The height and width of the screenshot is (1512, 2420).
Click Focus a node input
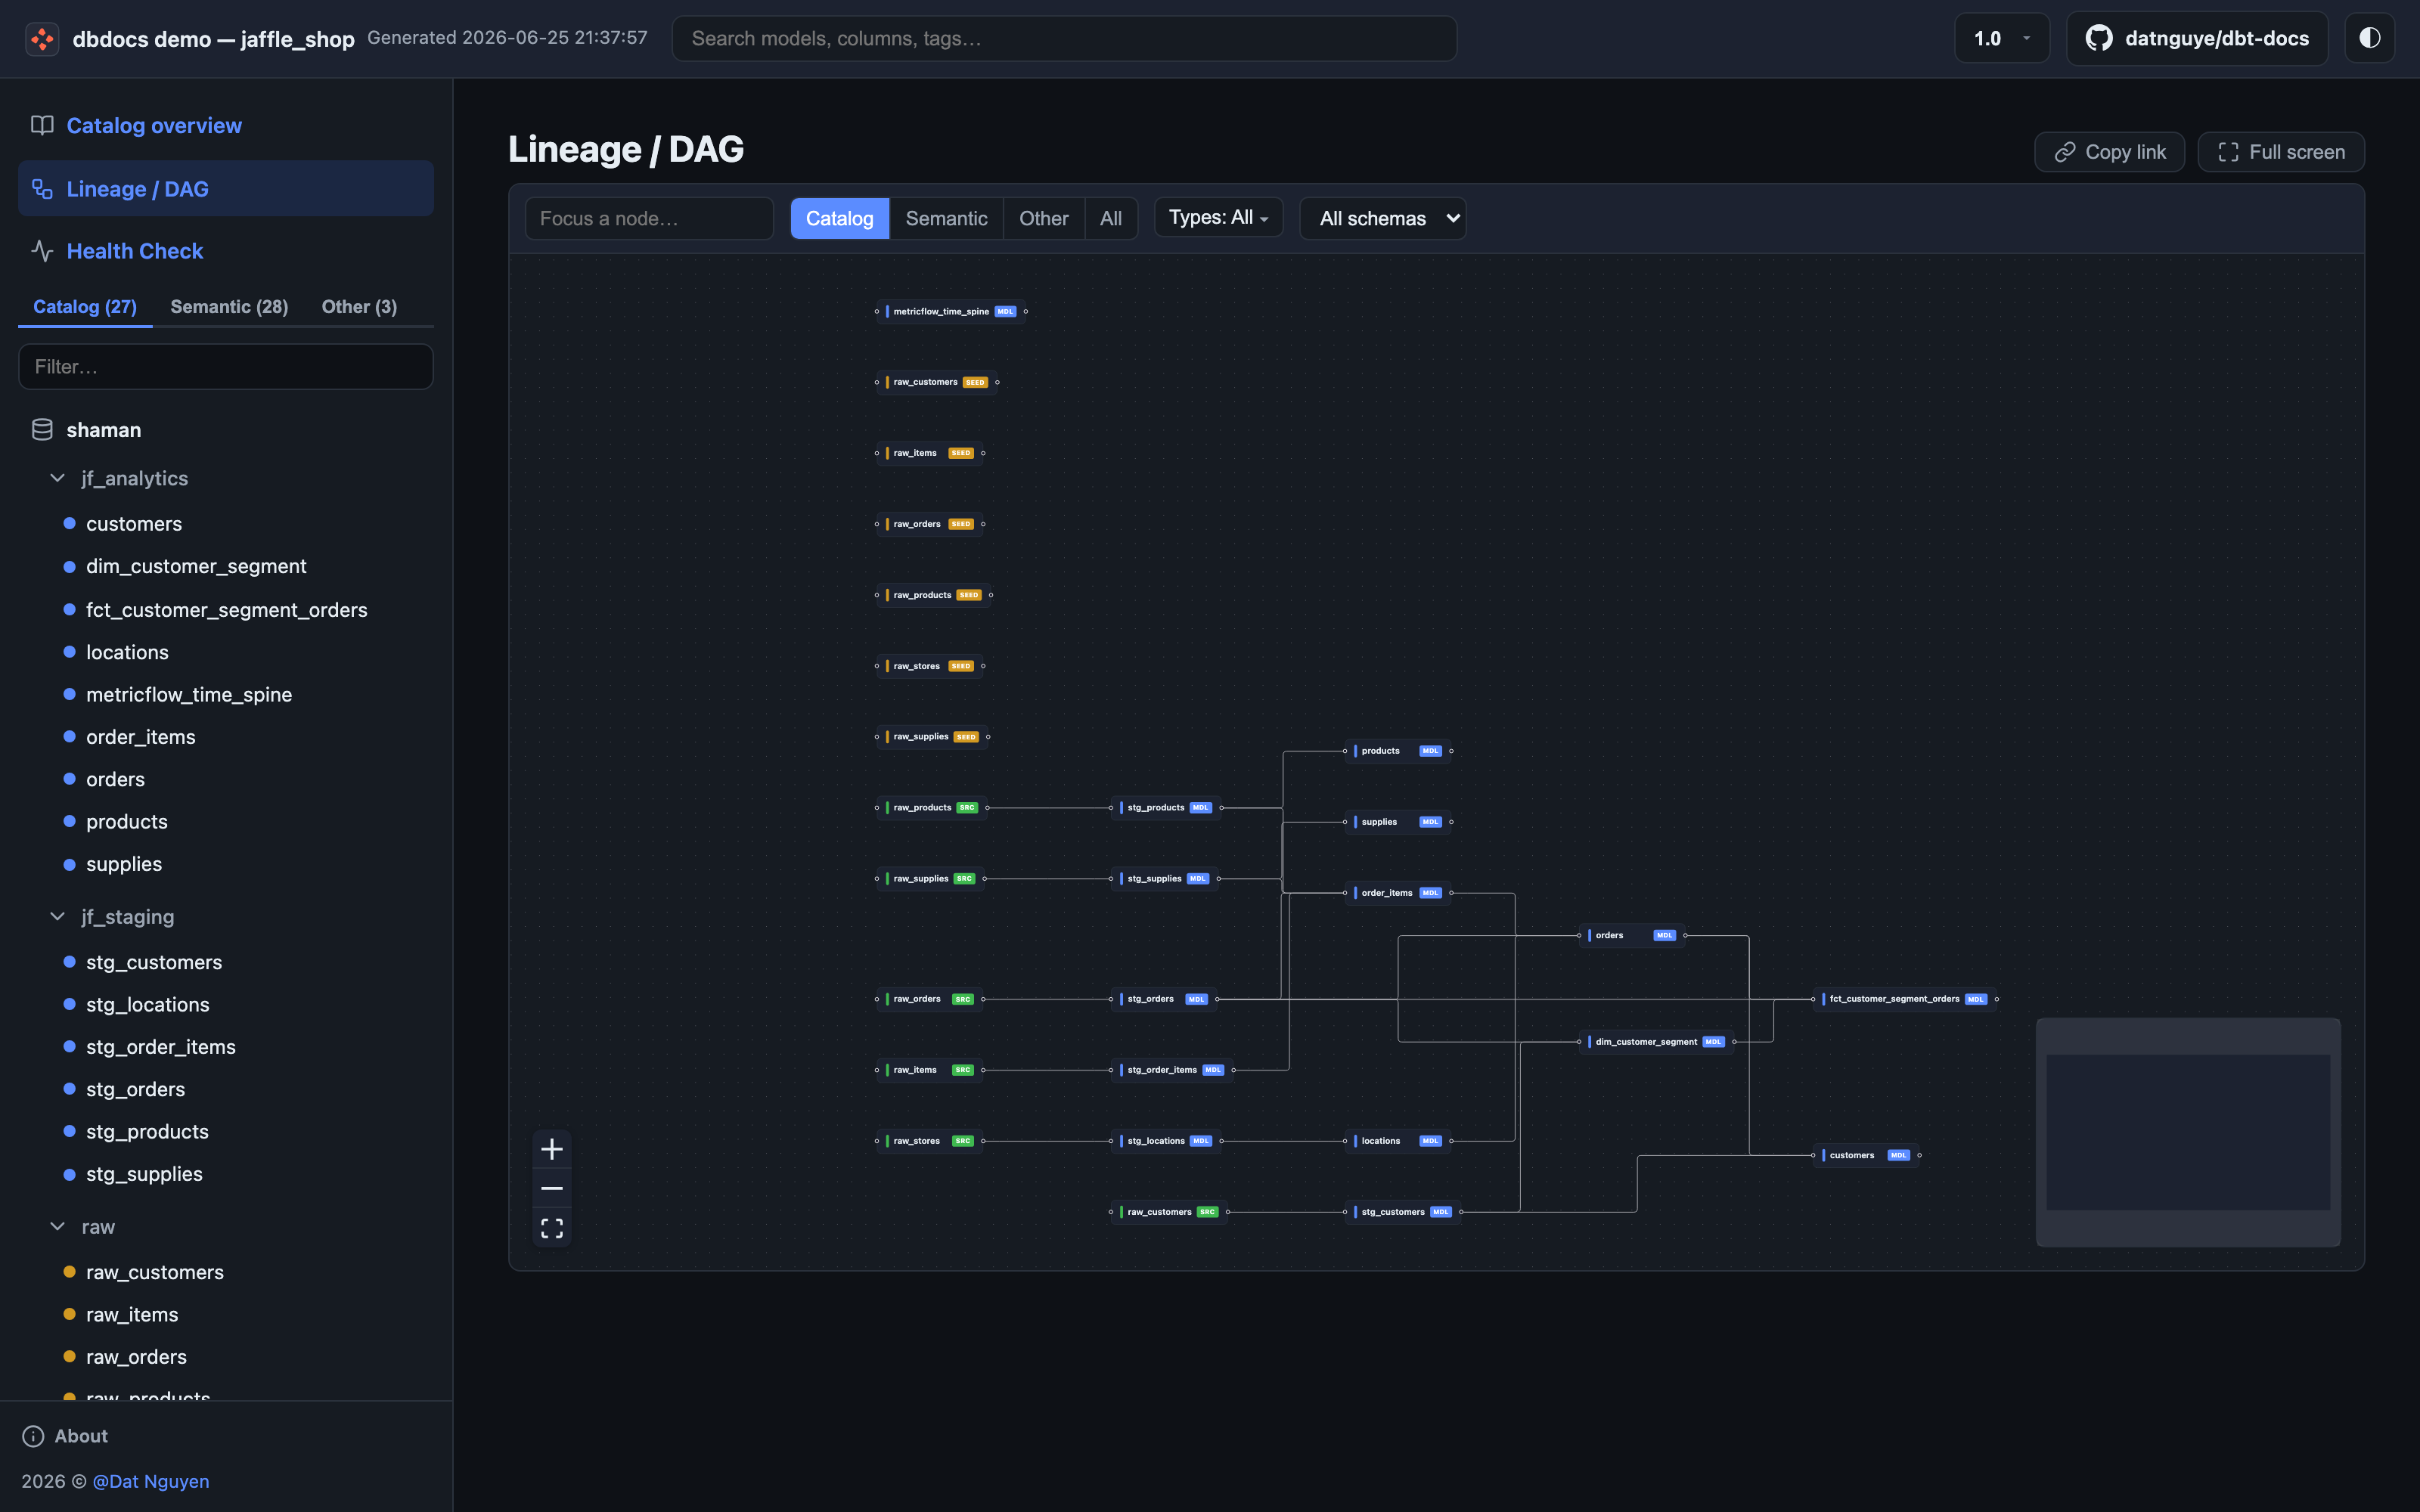[x=649, y=218]
